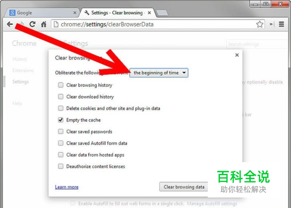Click the Clear browsing data button
Image resolution: width=291 pixels, height=208 pixels.
coord(184,187)
